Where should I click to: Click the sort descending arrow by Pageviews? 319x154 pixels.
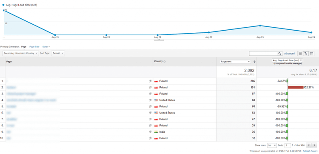pos(254,61)
